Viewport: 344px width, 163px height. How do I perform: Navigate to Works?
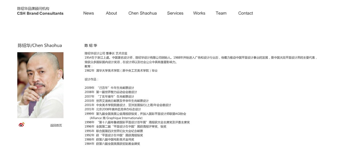[199, 13]
